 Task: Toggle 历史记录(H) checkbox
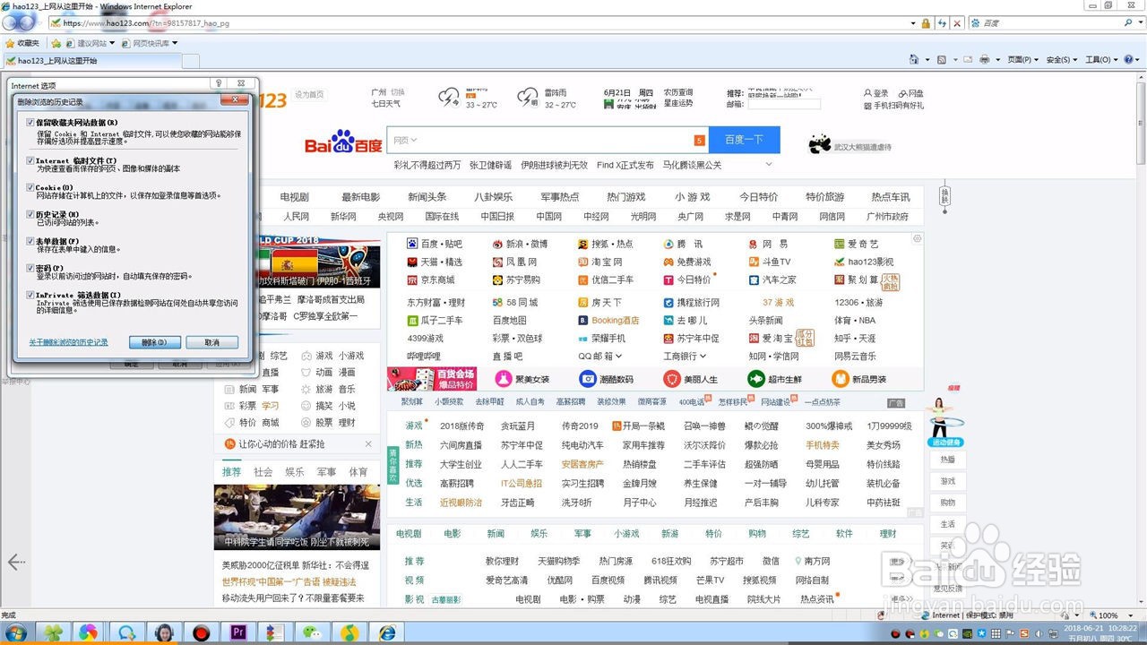pos(30,214)
